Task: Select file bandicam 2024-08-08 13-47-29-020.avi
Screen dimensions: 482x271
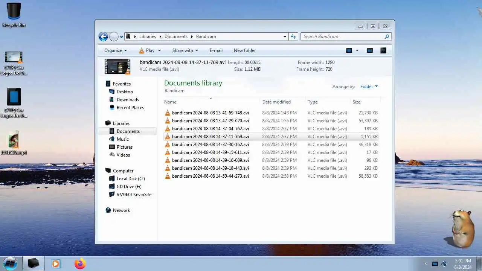Action: 271,121
